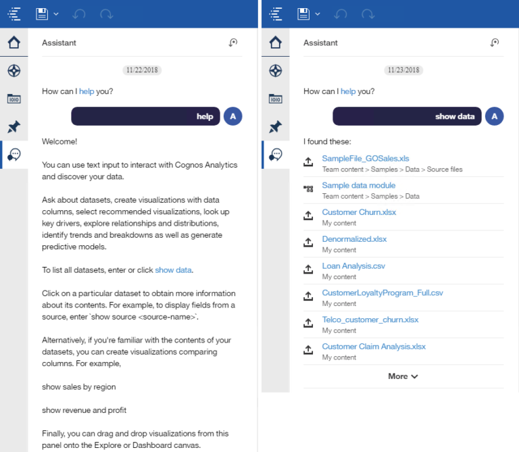
Task: Click redo arrow in left panel toolbar
Action: click(107, 14)
